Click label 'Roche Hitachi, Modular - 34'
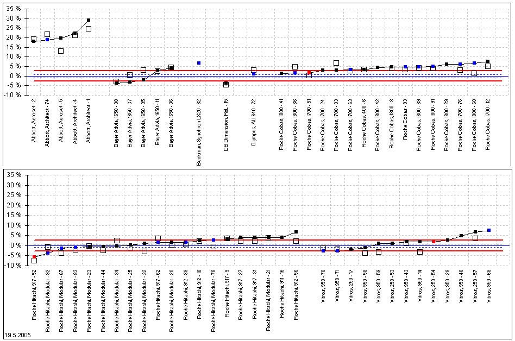This screenshot has width=515, height=341. [117, 301]
